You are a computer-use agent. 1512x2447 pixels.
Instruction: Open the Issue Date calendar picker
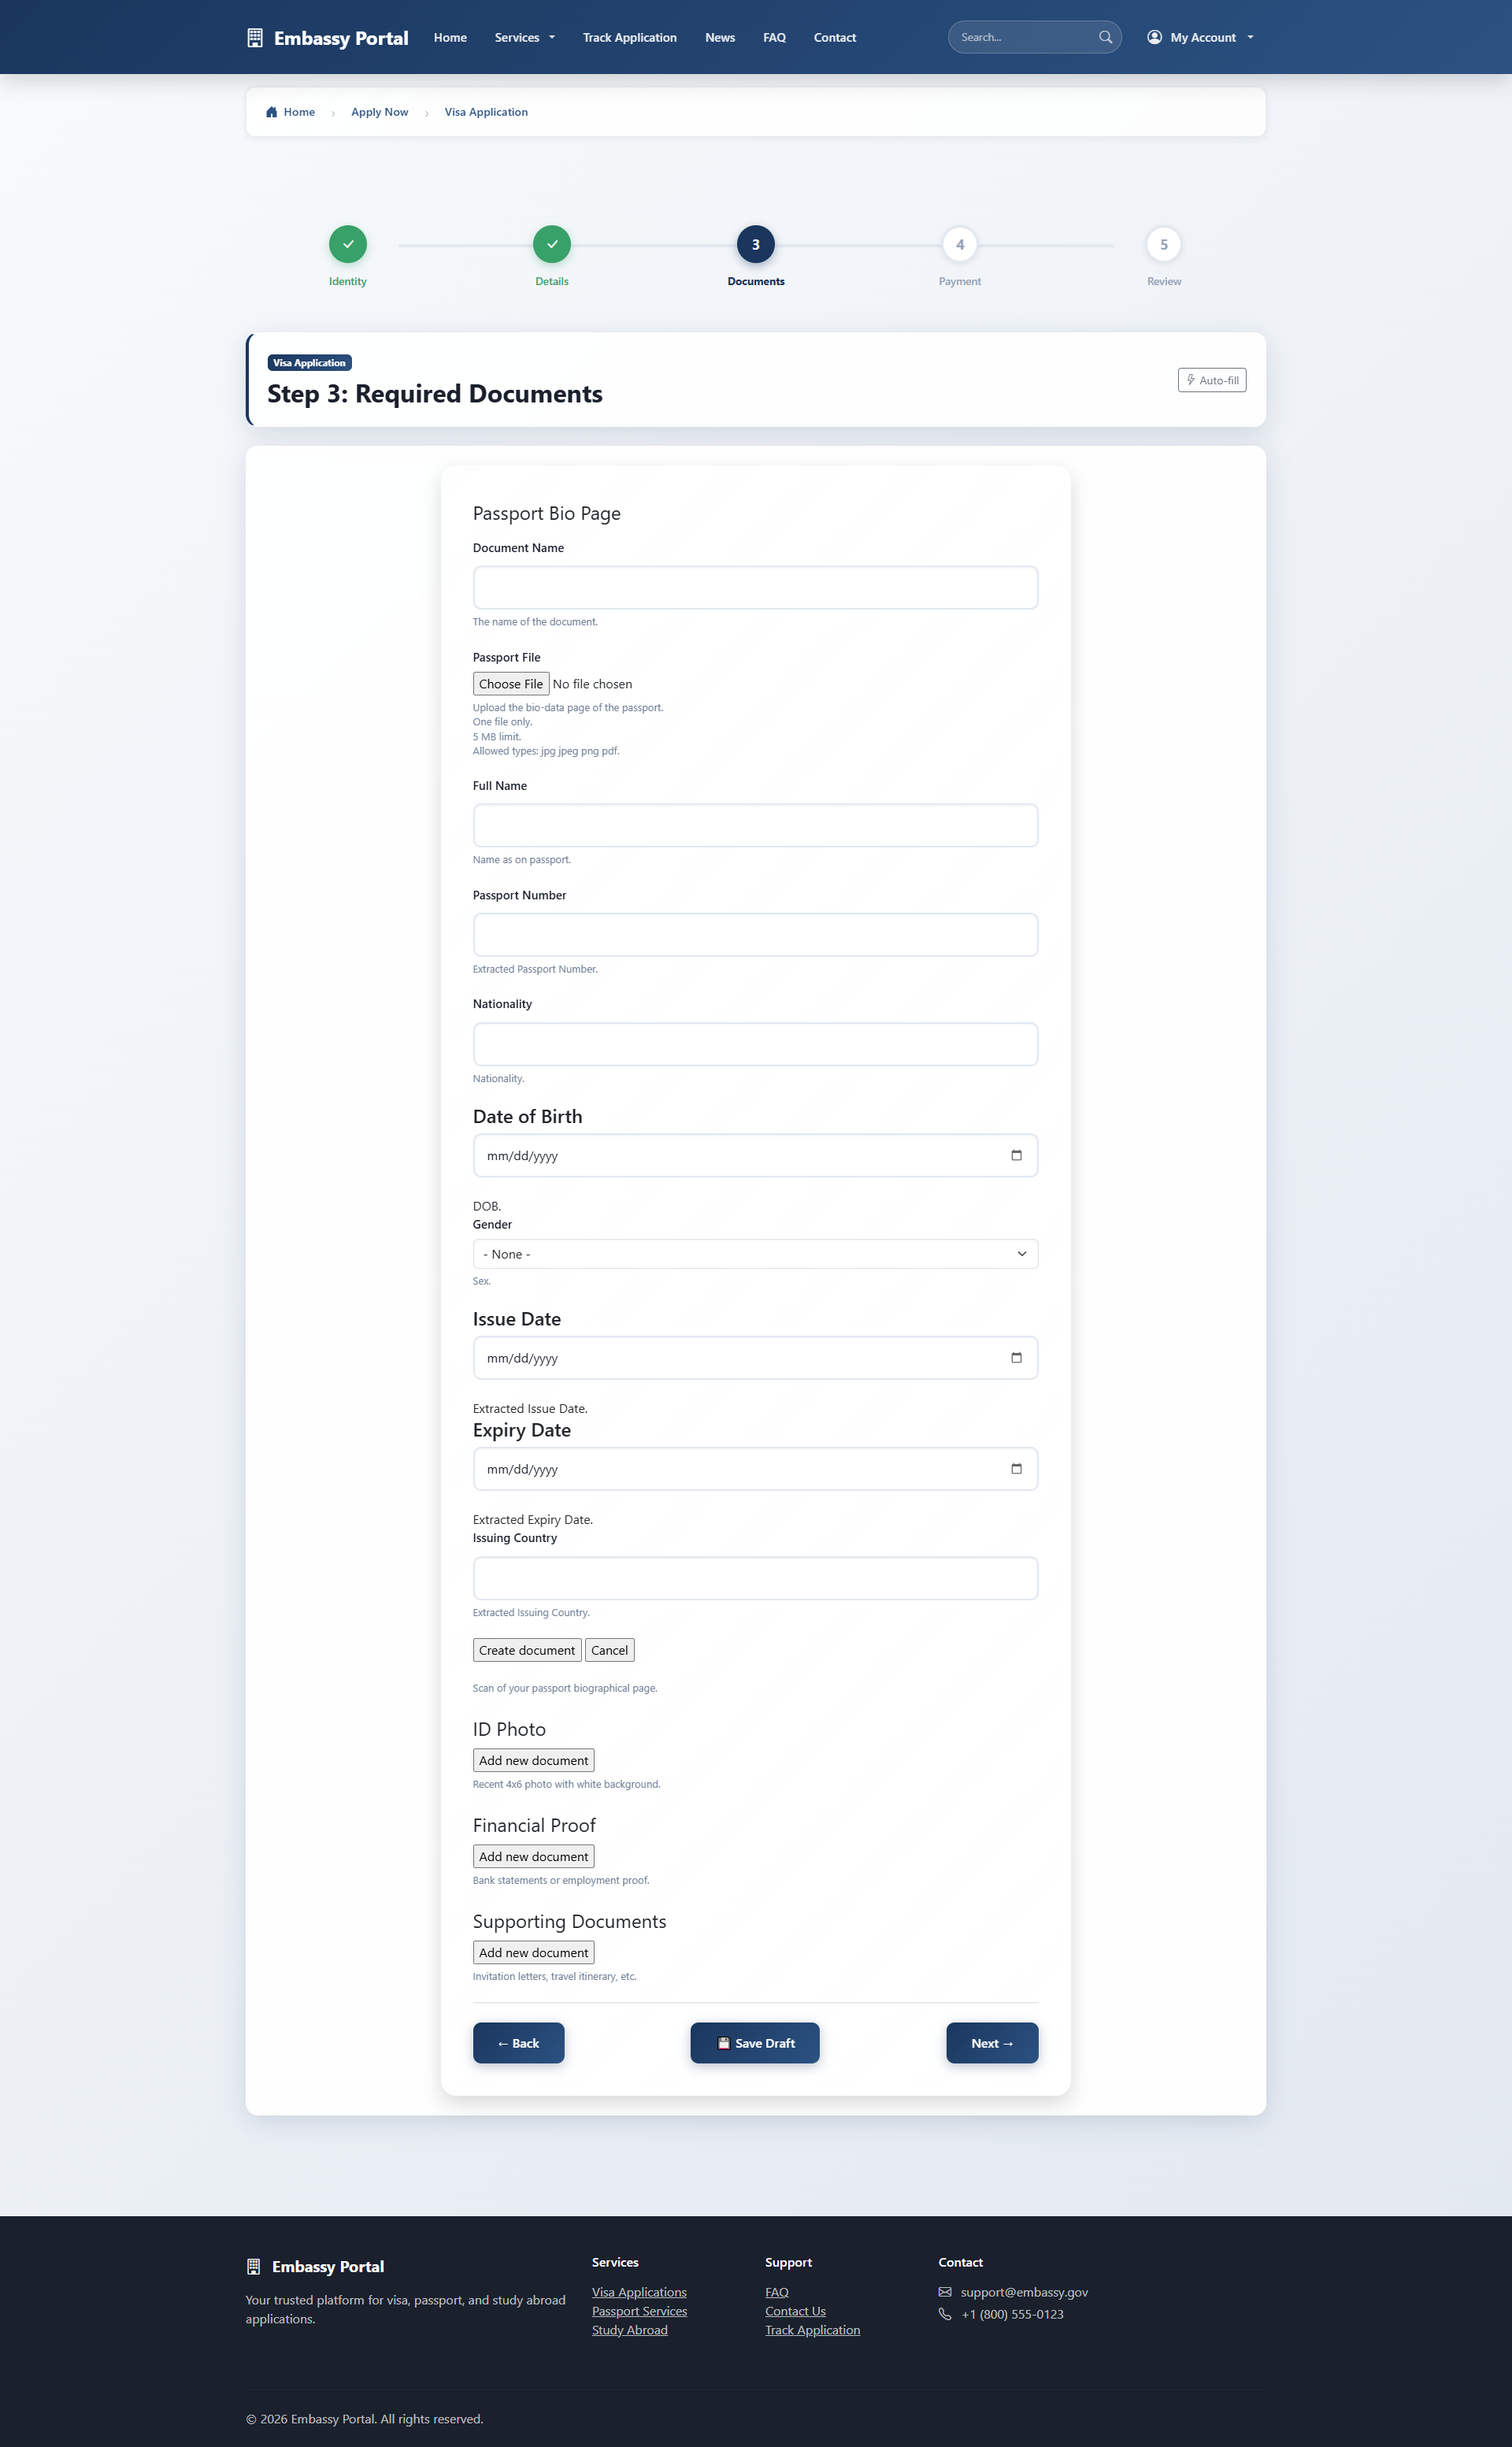tap(1016, 1357)
